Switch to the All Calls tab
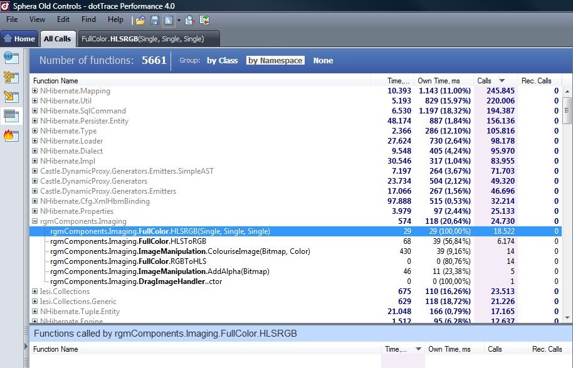 (58, 39)
